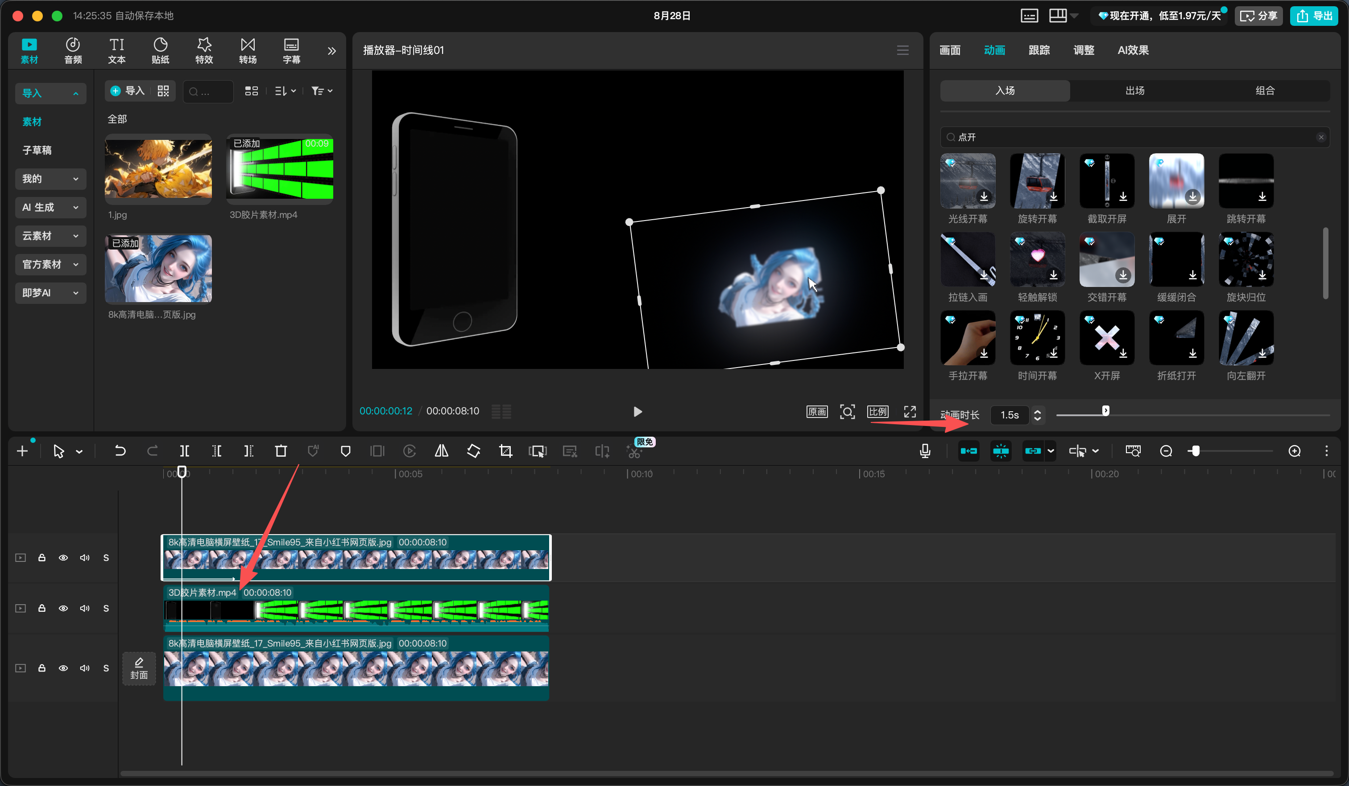This screenshot has width=1349, height=786.
Task: Click the mirror flip icon
Action: [442, 451]
